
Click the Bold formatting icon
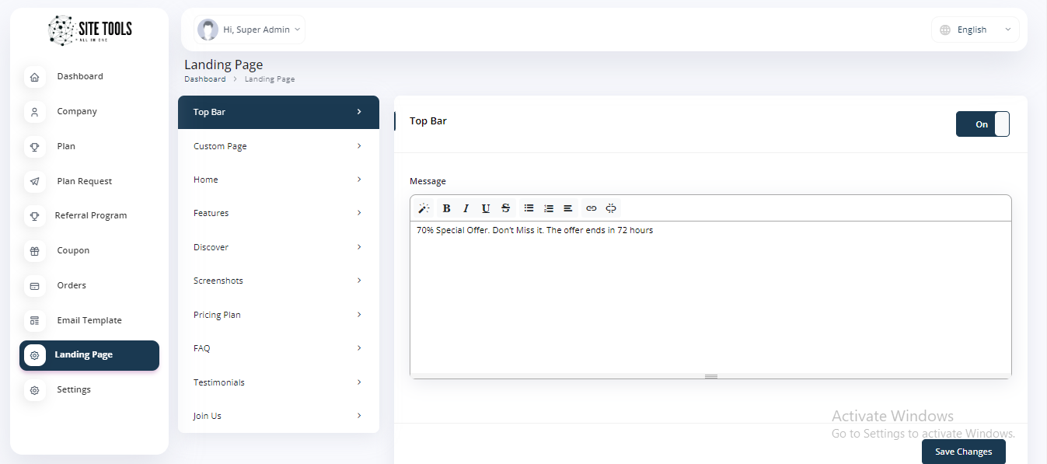pyautogui.click(x=446, y=208)
